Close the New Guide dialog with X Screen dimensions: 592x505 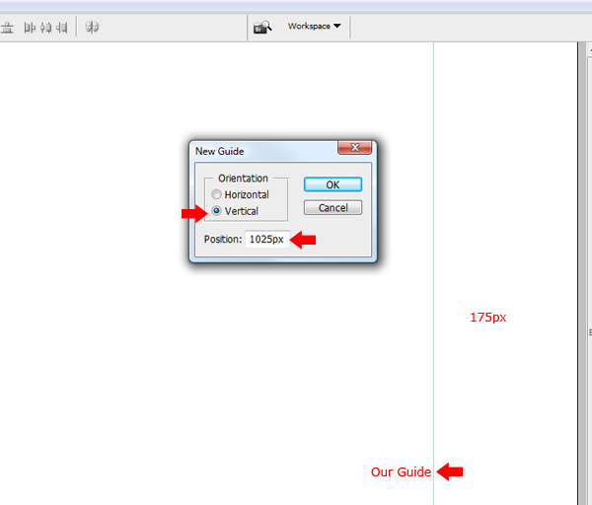(x=355, y=148)
